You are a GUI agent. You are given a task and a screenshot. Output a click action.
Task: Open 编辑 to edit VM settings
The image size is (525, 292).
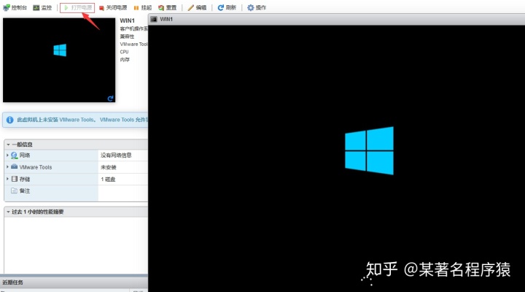(x=197, y=8)
